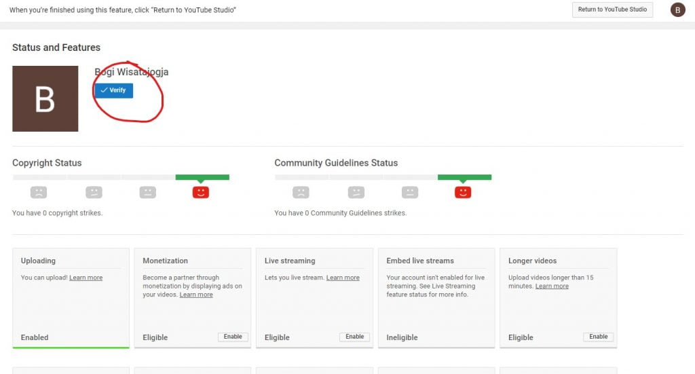
Task: Click the red happy face under Copyright Status
Action: tap(200, 192)
